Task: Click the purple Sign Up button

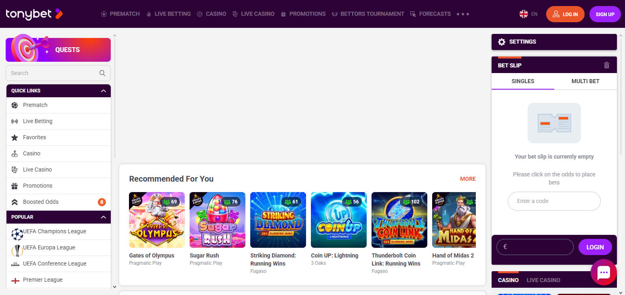Action: click(x=605, y=14)
